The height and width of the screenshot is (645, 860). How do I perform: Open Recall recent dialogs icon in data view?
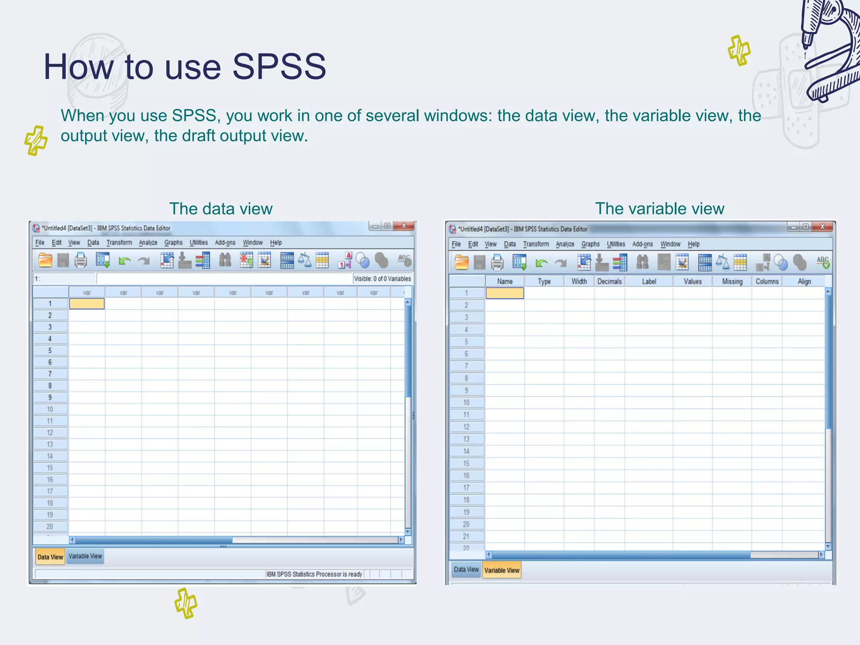point(103,260)
